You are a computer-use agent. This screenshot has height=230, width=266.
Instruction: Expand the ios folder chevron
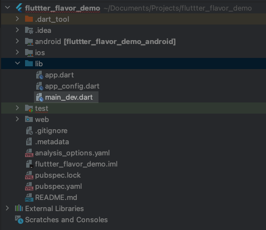[x=17, y=52]
